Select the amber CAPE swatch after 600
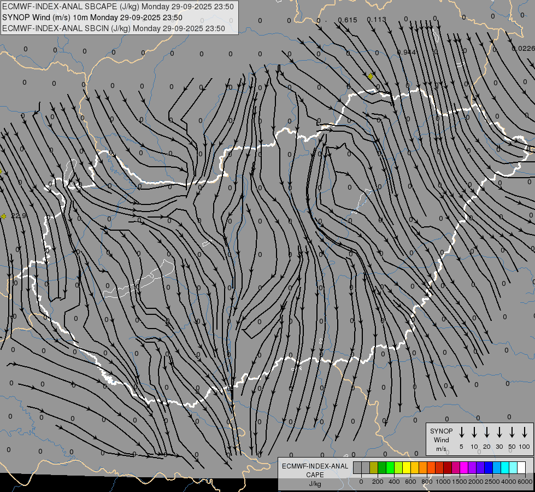This screenshot has width=535, height=492. click(x=415, y=467)
